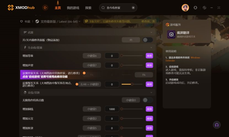The image size is (229, 137).
Task: Click the 小键盘1 hotkey for 增加铜钱
Action: [92, 109]
